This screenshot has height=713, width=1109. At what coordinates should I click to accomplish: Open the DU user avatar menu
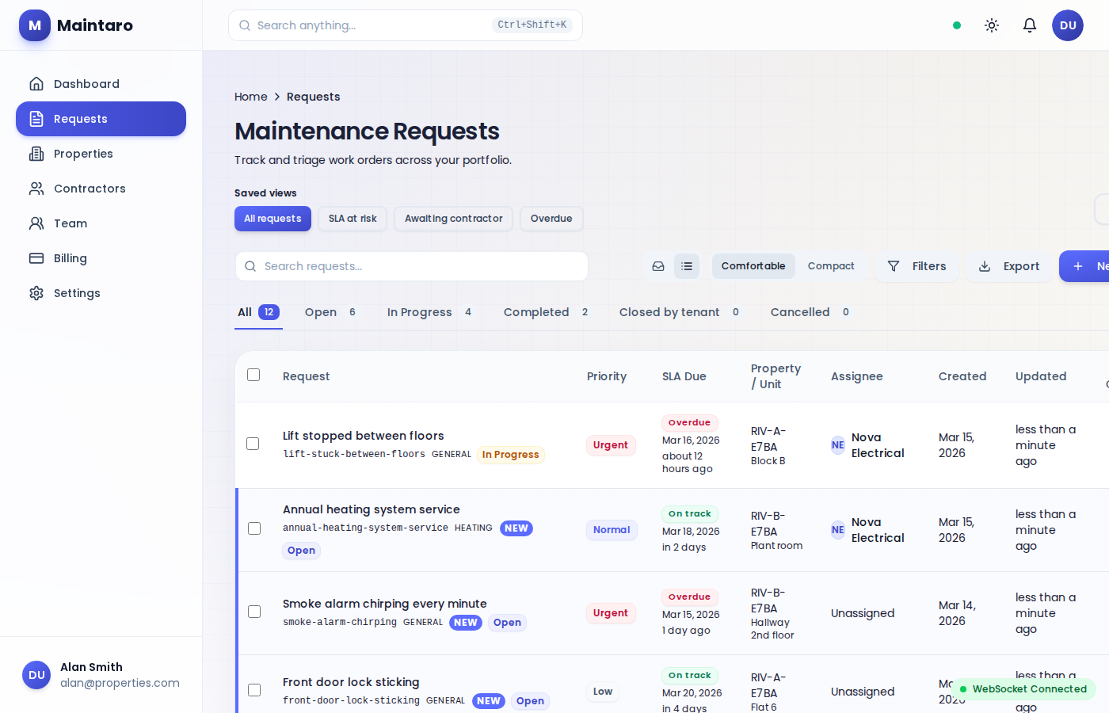coord(1067,25)
